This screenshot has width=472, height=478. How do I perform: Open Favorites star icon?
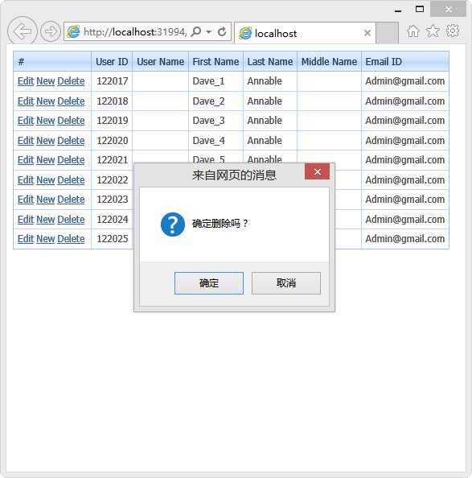433,31
